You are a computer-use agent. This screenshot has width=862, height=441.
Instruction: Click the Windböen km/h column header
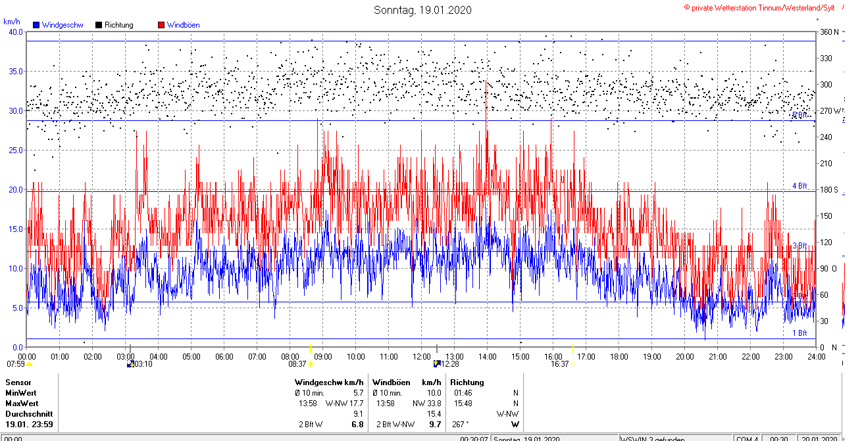click(x=407, y=382)
